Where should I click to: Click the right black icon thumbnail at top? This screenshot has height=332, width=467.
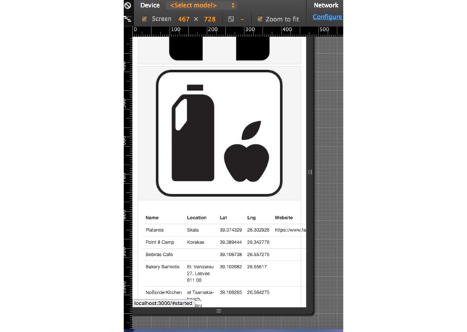[x=253, y=48]
